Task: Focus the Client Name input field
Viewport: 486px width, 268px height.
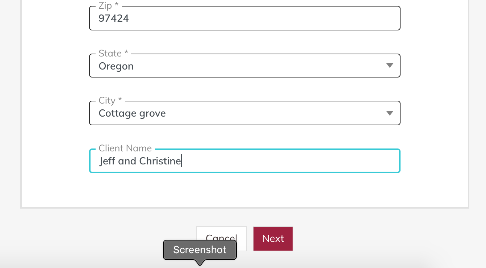Action: (245, 161)
